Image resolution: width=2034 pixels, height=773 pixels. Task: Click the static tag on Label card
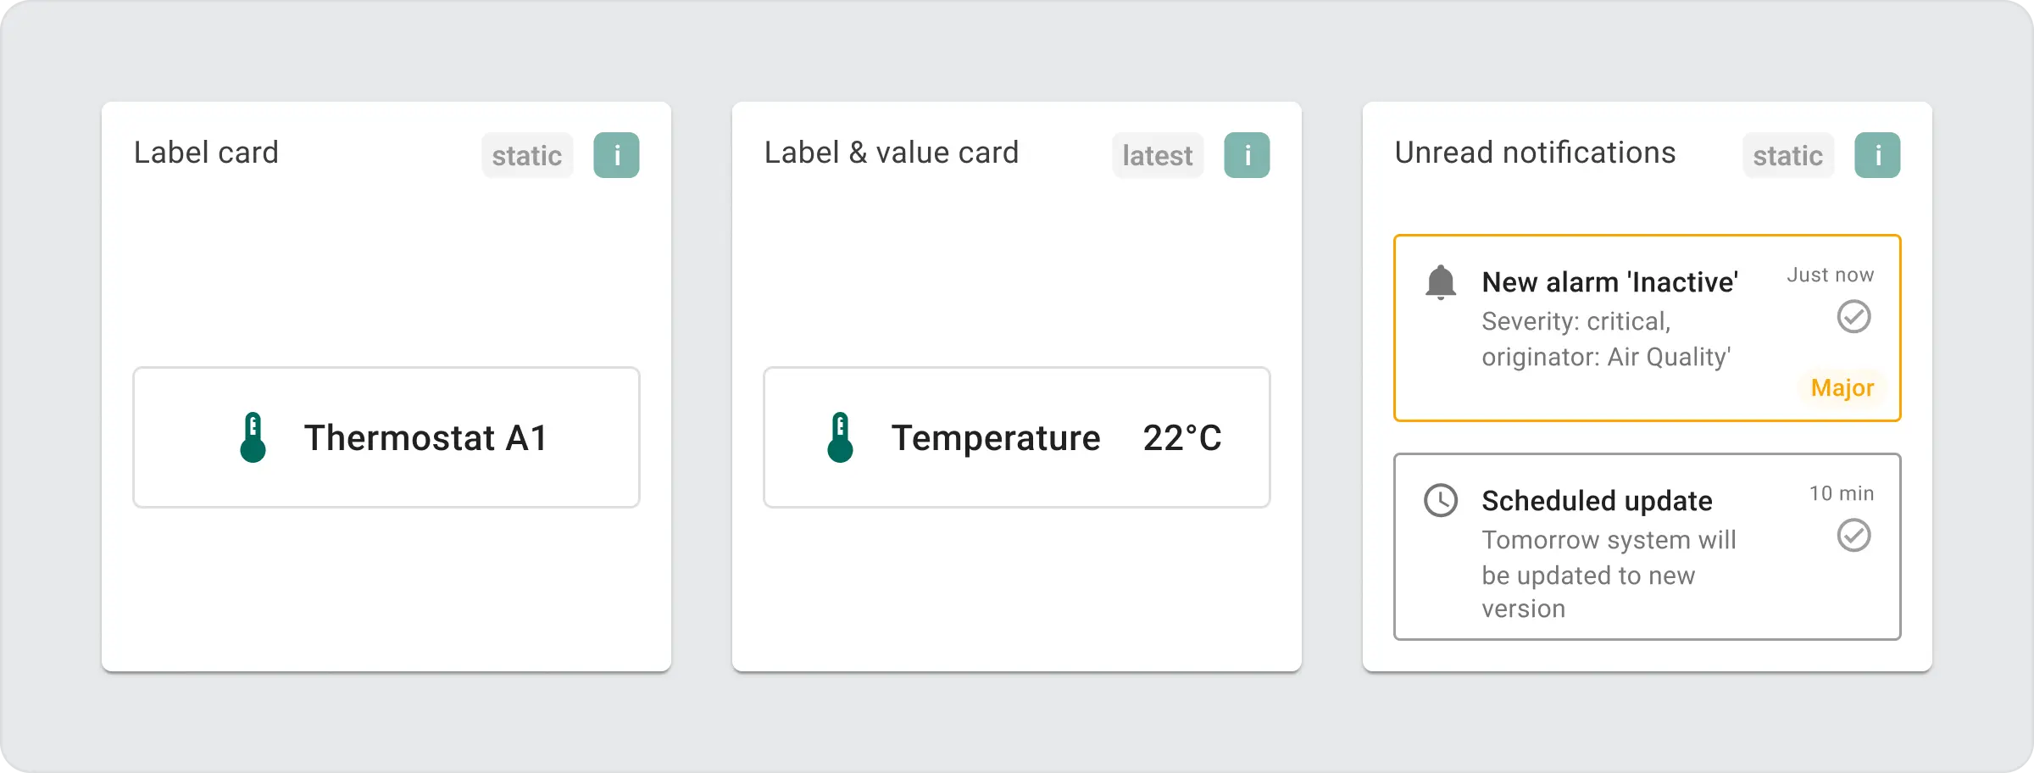527,155
